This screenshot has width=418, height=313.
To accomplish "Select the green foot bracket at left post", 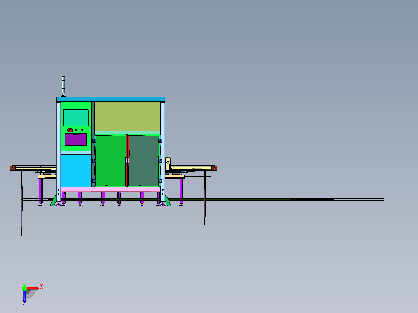I will tap(54, 201).
